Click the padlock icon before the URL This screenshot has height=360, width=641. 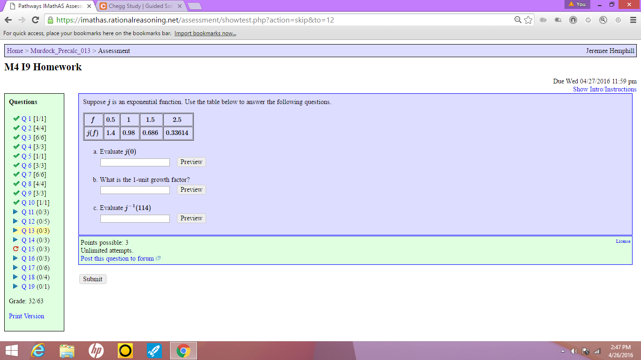click(50, 20)
